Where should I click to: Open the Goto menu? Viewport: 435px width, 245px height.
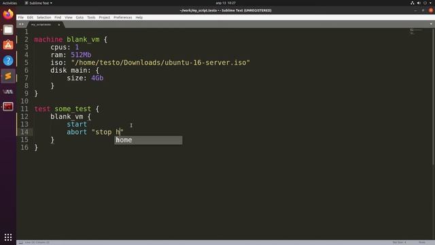coord(80,18)
